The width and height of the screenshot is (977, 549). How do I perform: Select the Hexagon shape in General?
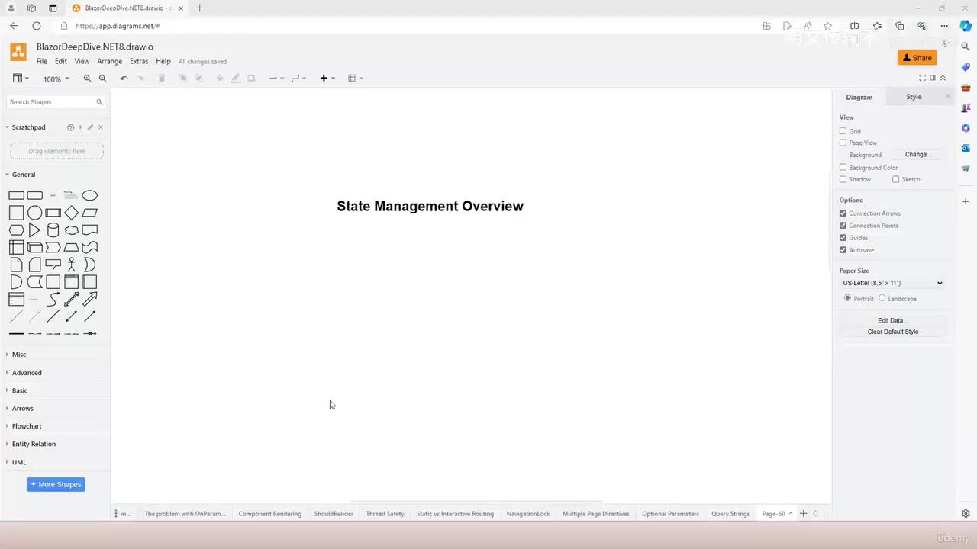pyautogui.click(x=16, y=230)
